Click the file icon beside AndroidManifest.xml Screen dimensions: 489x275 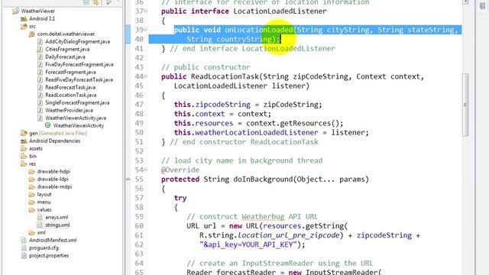(24, 240)
